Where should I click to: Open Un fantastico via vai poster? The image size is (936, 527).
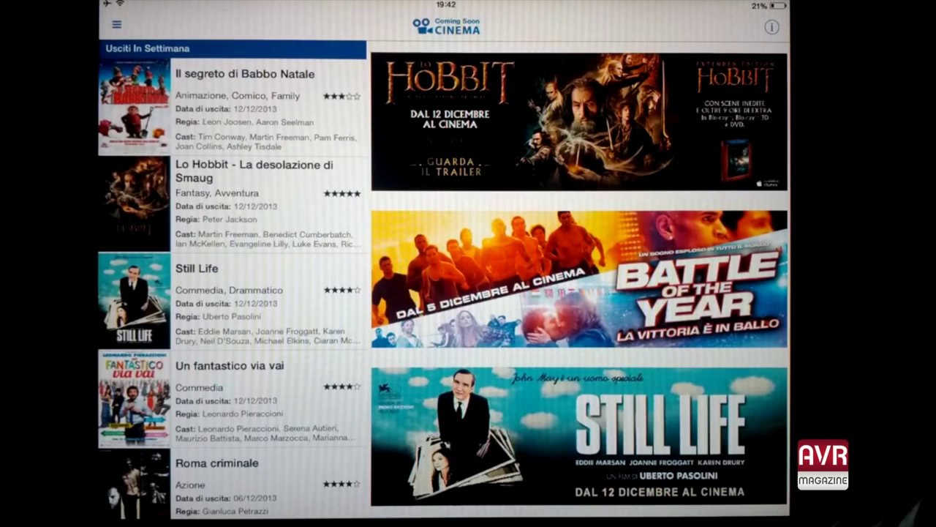(x=135, y=398)
